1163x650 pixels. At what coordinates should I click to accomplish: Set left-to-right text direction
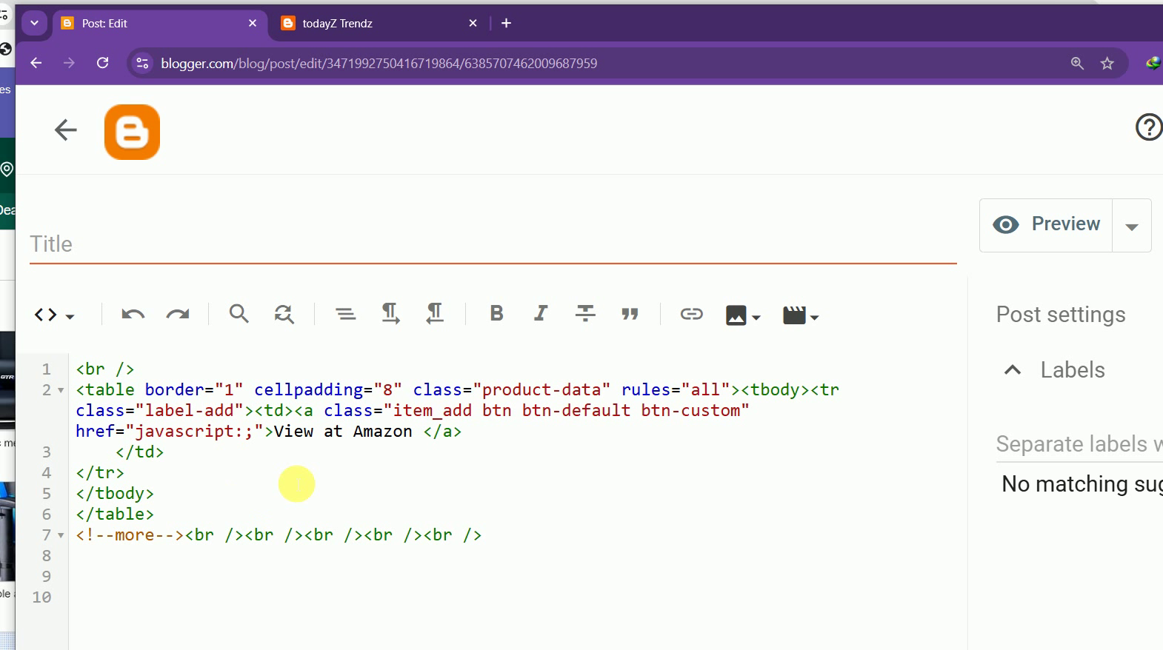pos(390,314)
